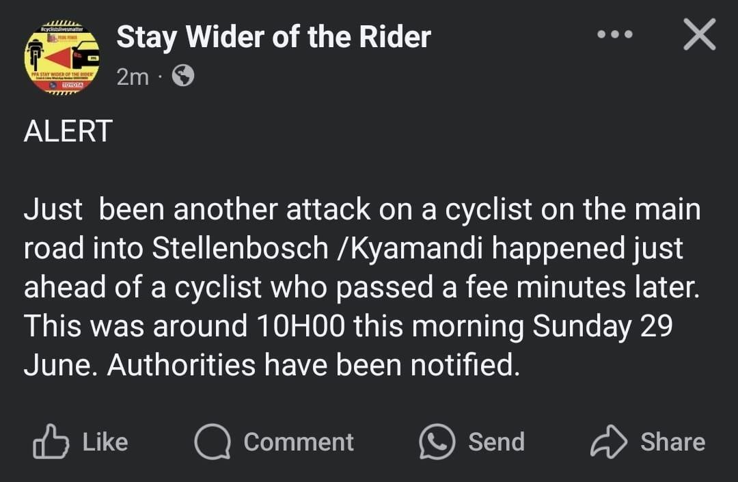Click the globe public audience icon
This screenshot has width=738, height=482.
pos(182,76)
